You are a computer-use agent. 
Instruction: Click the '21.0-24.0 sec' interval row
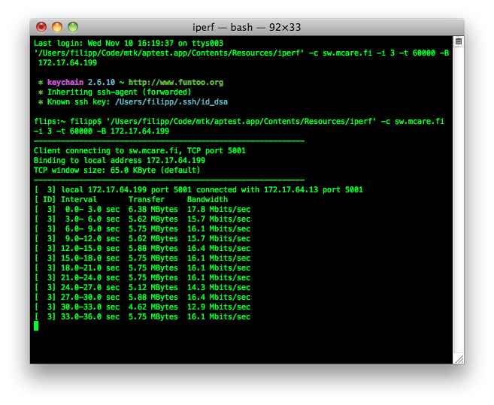[x=142, y=278]
